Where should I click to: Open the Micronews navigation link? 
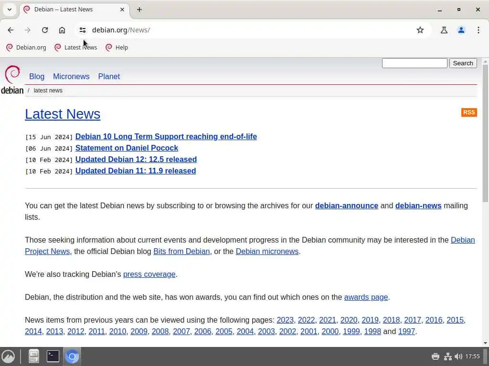coord(71,76)
